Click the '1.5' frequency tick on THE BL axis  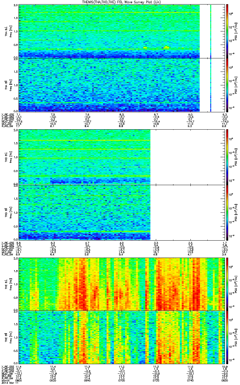(x=15, y=271)
